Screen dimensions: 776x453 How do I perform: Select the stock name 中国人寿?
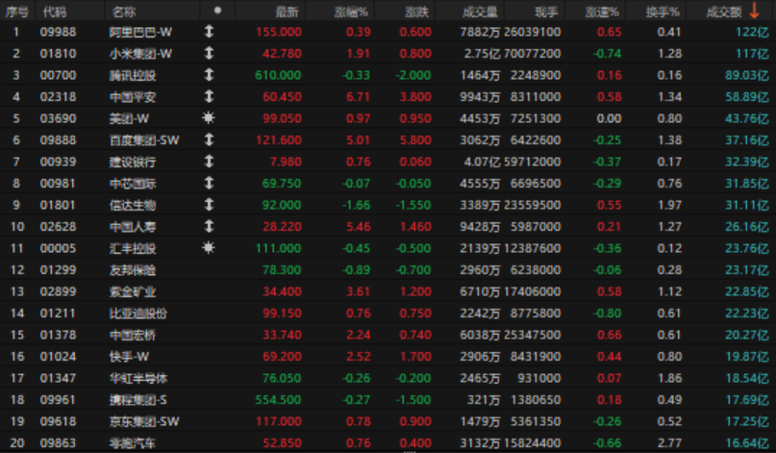click(133, 227)
